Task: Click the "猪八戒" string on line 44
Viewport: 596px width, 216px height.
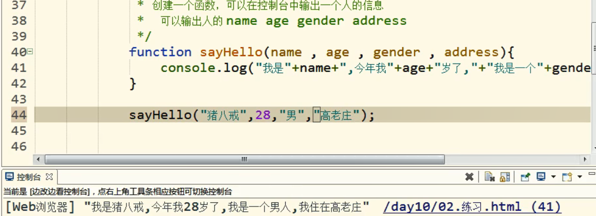Action: (224, 115)
